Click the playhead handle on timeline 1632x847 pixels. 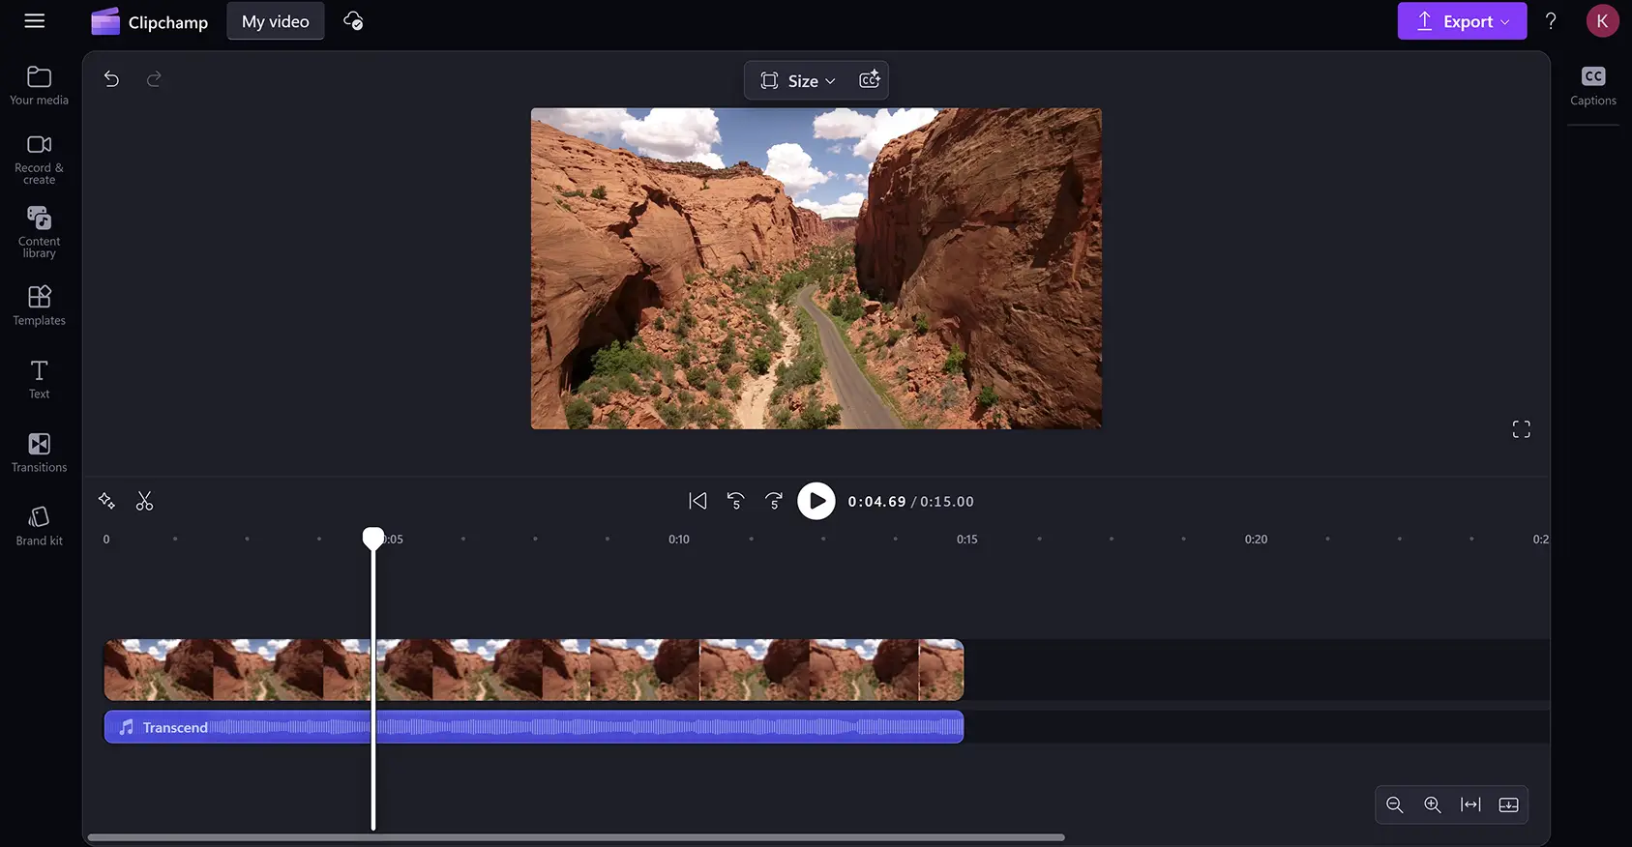pos(373,538)
